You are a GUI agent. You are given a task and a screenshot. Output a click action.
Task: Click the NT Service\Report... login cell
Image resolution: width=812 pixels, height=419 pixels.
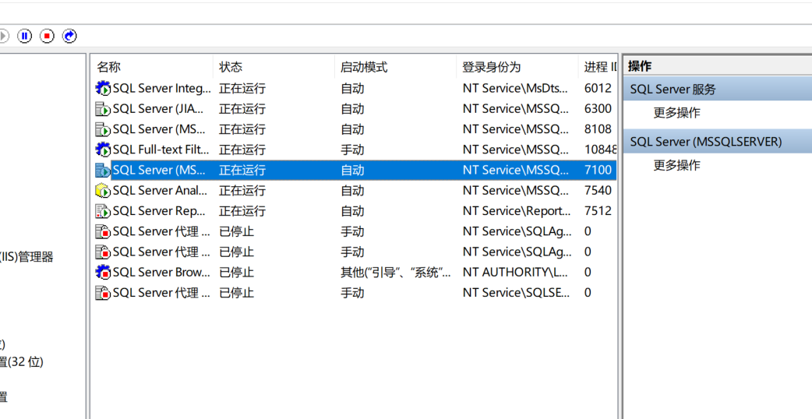[517, 211]
